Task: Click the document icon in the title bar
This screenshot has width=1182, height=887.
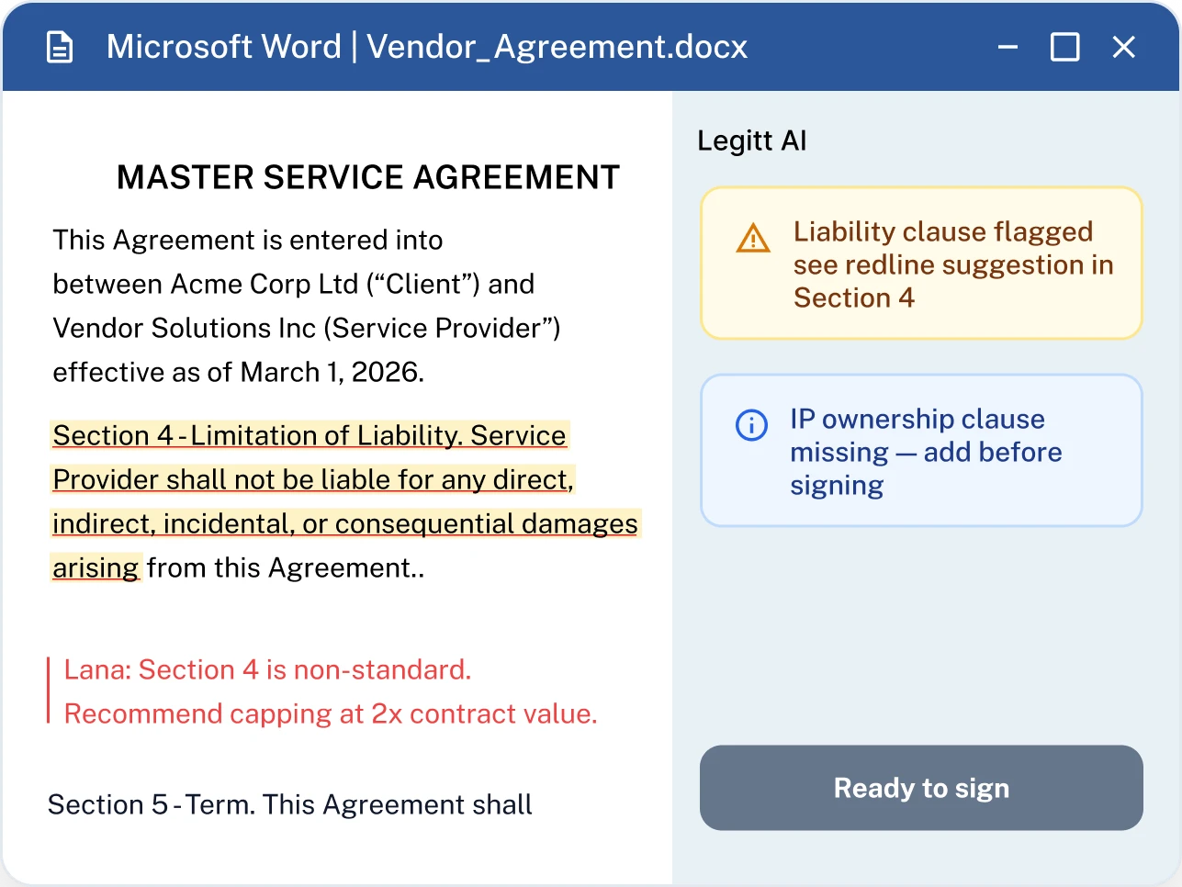Action: [x=59, y=46]
